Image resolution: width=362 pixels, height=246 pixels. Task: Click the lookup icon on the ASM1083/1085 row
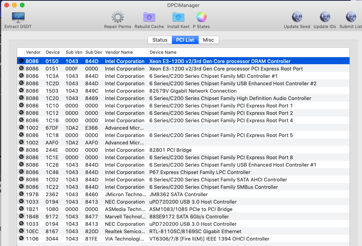coord(21,209)
